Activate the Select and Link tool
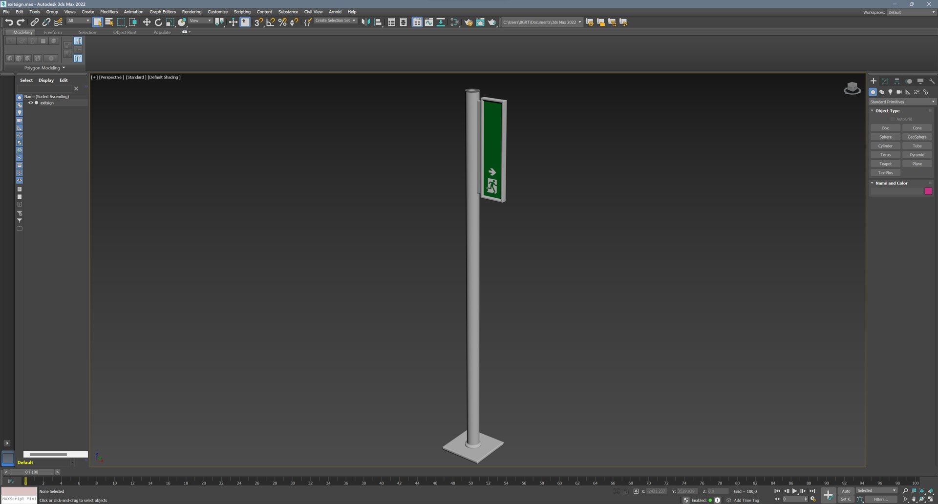 pyautogui.click(x=34, y=22)
